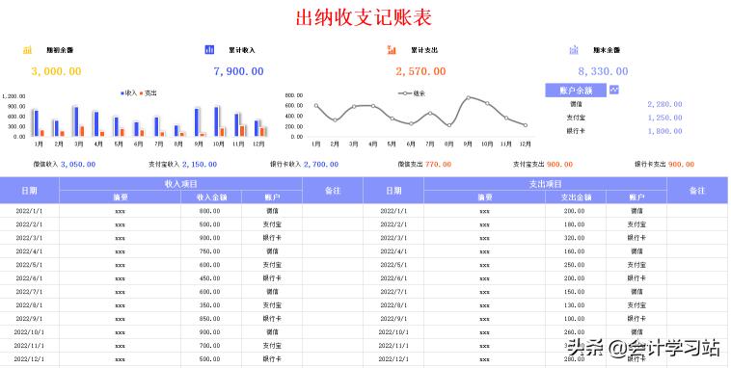731x368 pixels.
Task: Select 银行卡收入 value 2,700.00
Action: (321, 165)
